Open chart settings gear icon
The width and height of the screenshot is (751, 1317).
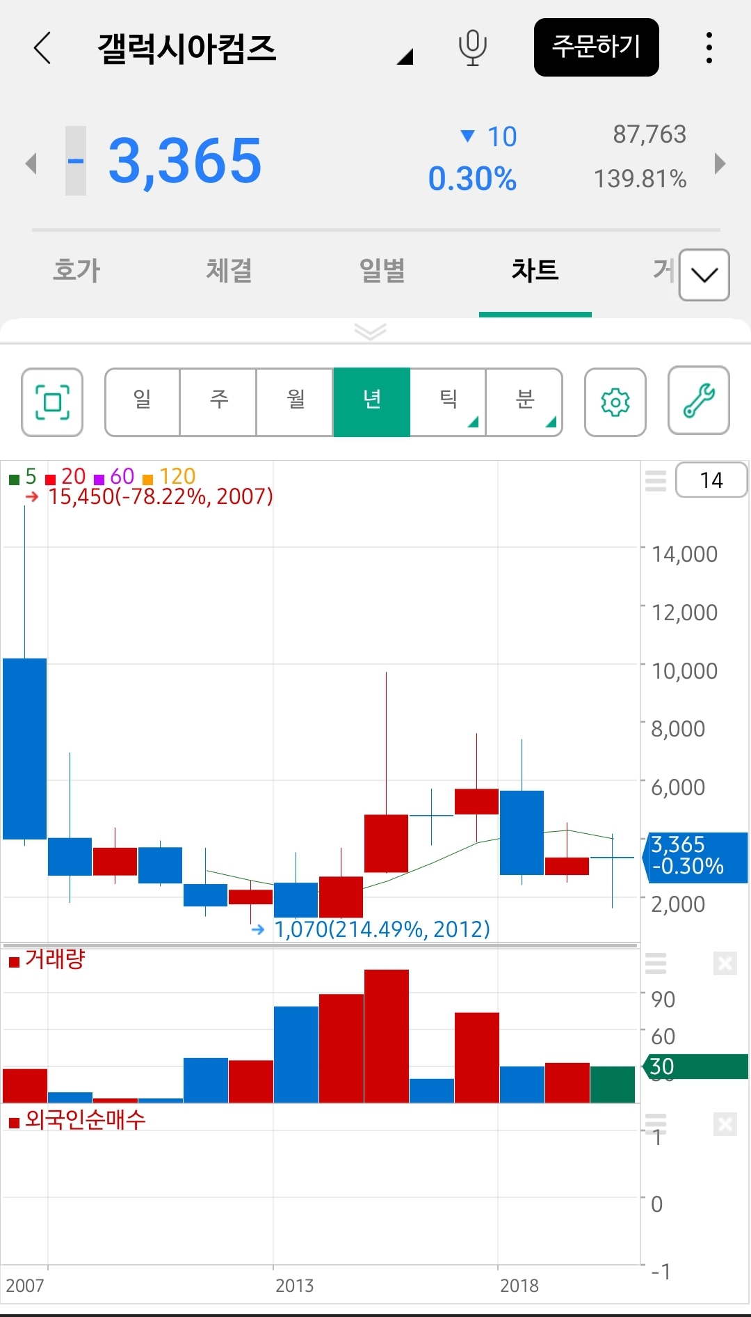pos(615,402)
